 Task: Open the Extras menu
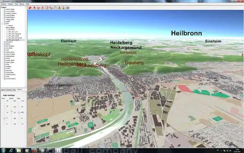click(x=22, y=4)
